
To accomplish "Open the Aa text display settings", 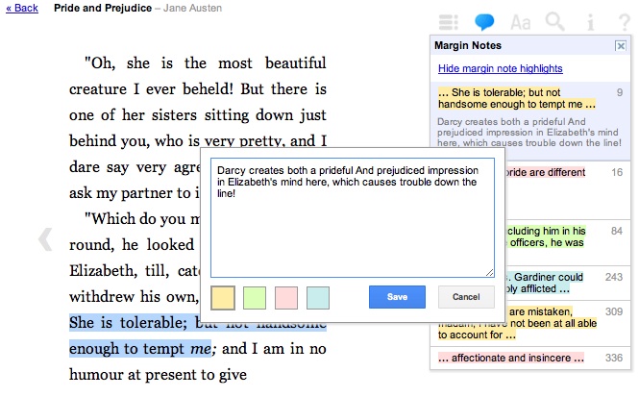I will click(x=521, y=22).
